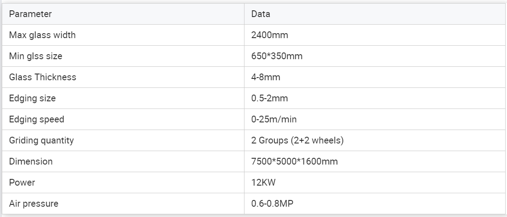The width and height of the screenshot is (507, 217).
Task: Select the 7500*5000*1600mm value
Action: [294, 161]
